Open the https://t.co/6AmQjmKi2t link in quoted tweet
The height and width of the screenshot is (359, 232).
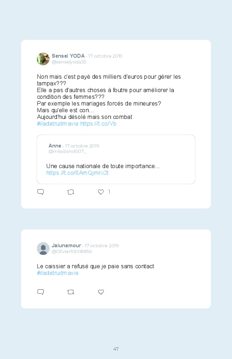pyautogui.click(x=78, y=173)
